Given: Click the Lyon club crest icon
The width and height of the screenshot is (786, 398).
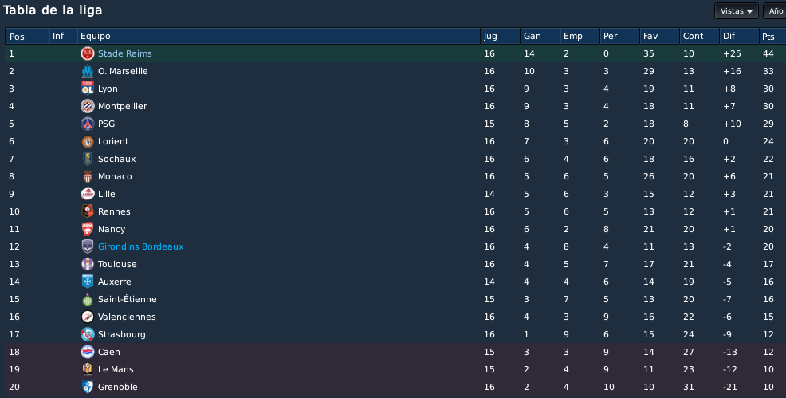Looking at the screenshot, I should (x=88, y=89).
